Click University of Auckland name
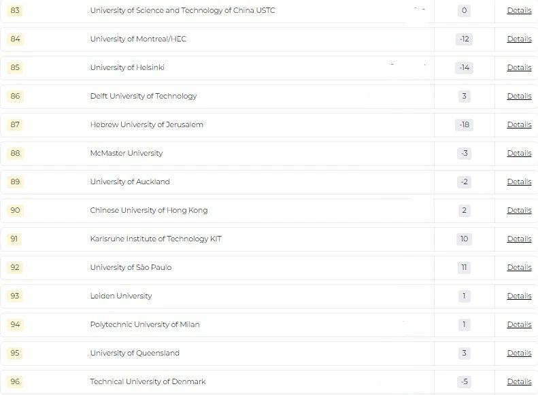The image size is (538, 395). (130, 182)
